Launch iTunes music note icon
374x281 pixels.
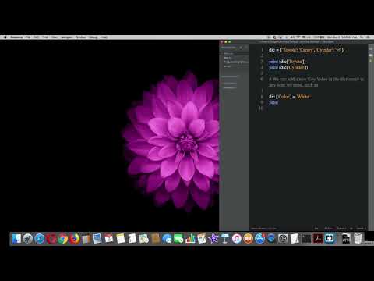pyautogui.click(x=237, y=238)
